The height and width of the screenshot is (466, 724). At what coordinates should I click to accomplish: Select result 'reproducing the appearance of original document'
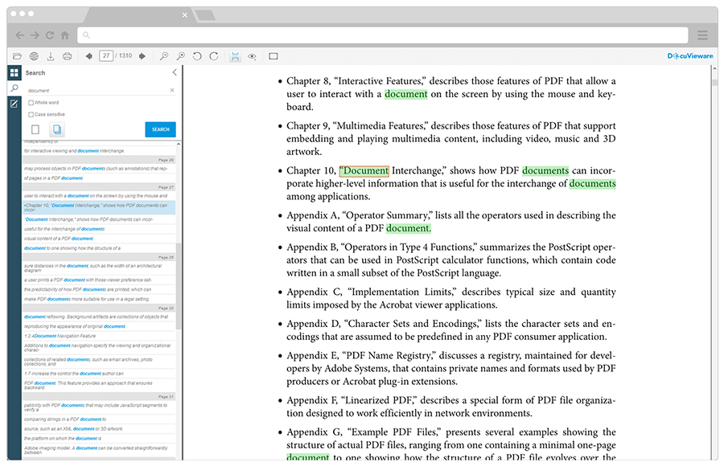(99, 327)
